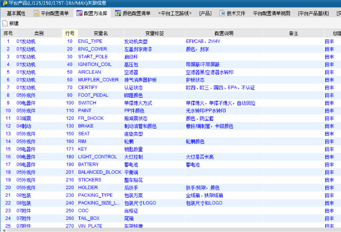Click the 带屏蔽/不带屏蔽 description cell

[x=224, y=64]
